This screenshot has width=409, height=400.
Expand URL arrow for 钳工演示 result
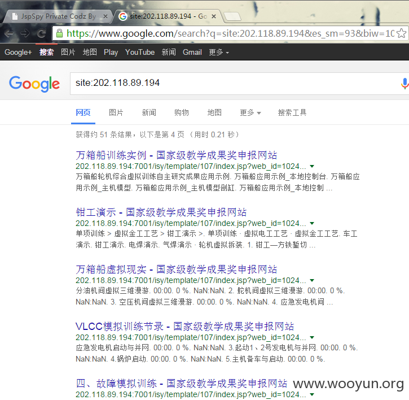(x=312, y=223)
